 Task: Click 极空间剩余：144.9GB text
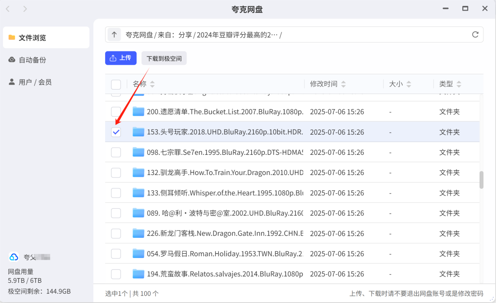coord(39,291)
